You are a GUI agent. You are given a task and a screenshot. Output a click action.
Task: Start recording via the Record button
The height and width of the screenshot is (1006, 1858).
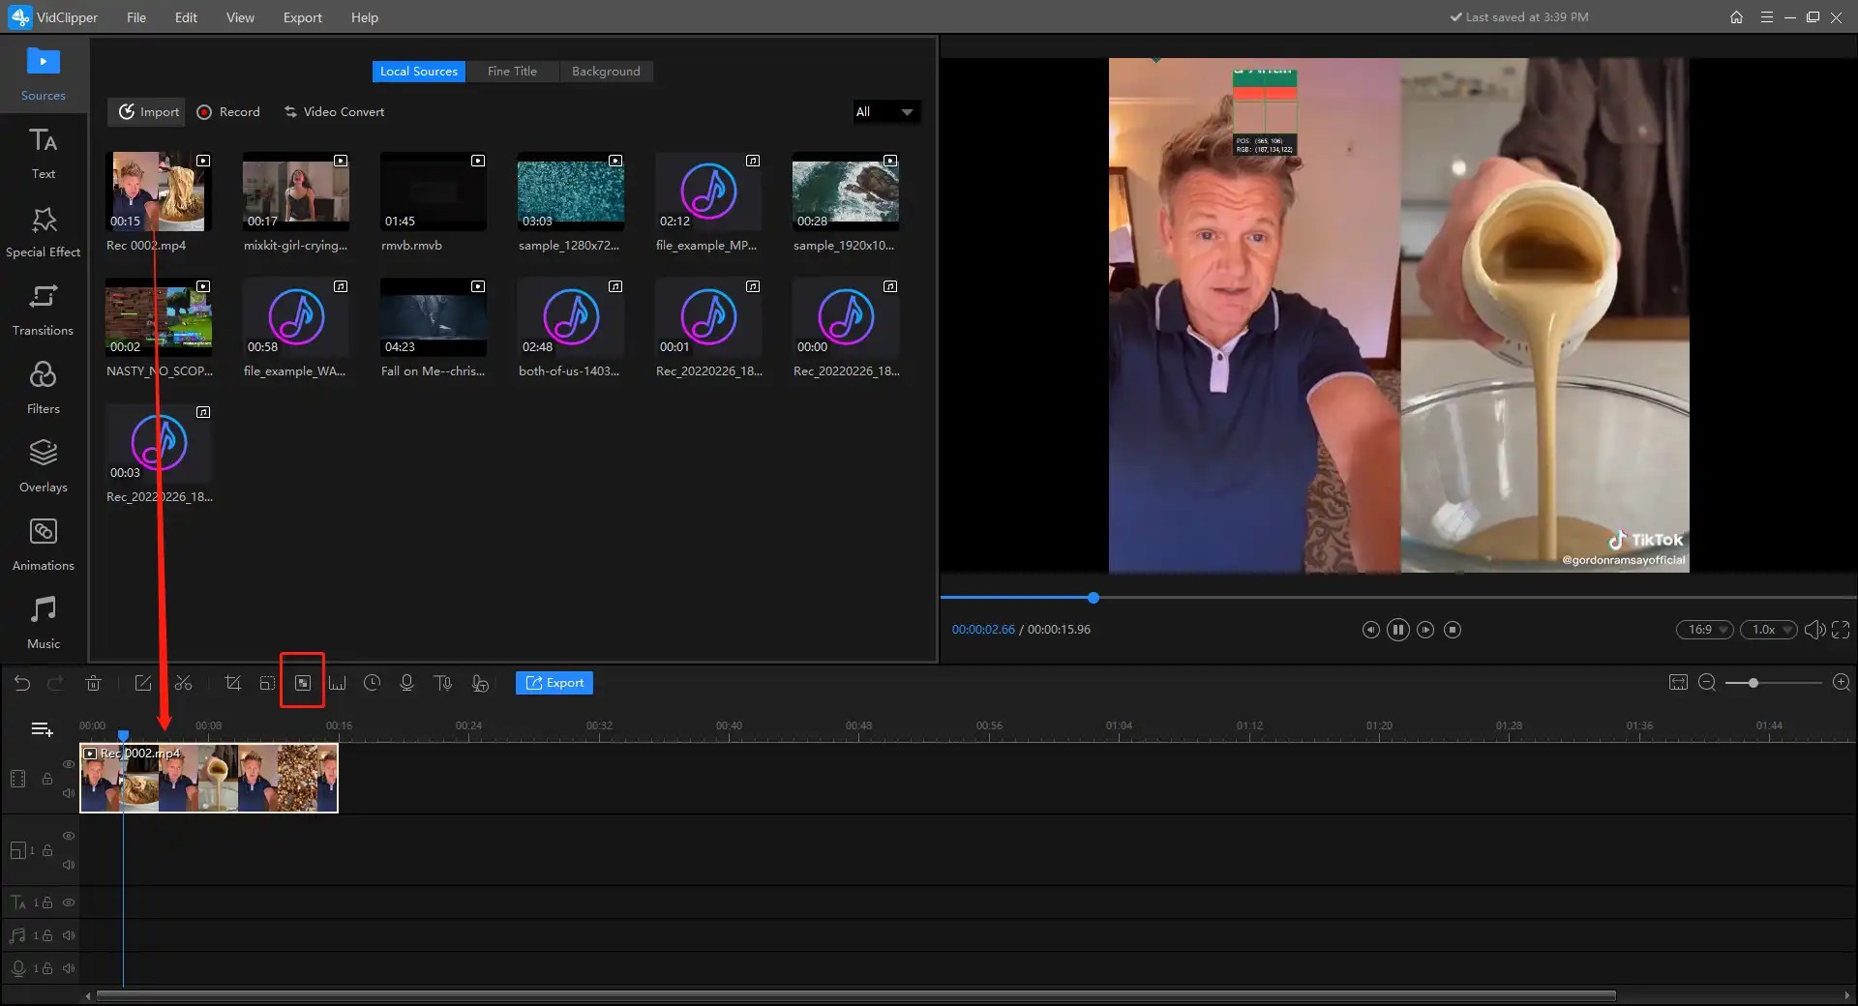[x=227, y=111]
